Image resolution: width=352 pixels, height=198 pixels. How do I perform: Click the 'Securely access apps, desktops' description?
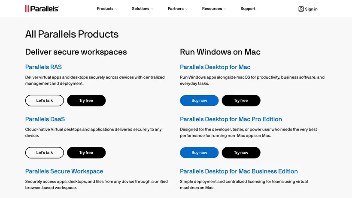point(96,185)
